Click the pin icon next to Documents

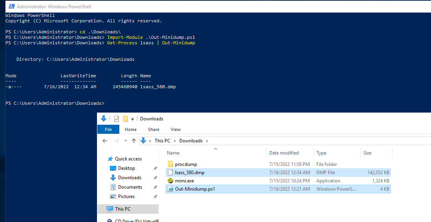point(155,187)
